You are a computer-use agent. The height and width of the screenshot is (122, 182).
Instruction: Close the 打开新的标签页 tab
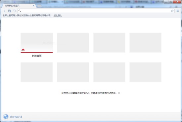[x=33, y=6]
